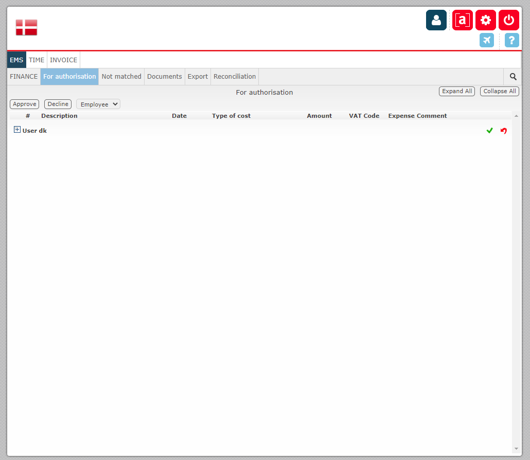Image resolution: width=530 pixels, height=460 pixels.
Task: Click the scrollbar down arrow
Action: point(516,449)
